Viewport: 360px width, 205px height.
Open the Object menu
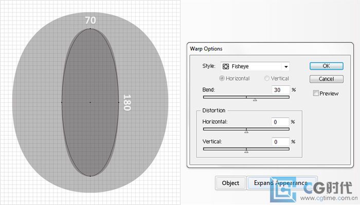(x=230, y=183)
